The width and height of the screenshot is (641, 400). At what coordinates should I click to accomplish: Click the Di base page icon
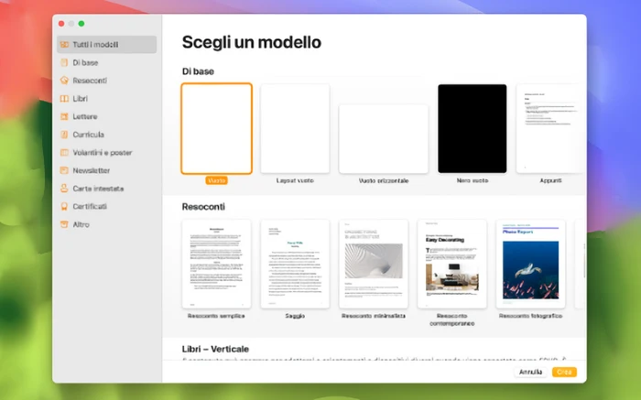[x=64, y=62]
